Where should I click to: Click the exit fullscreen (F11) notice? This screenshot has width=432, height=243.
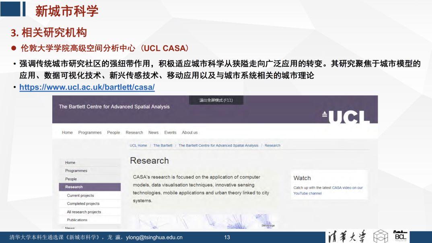coord(216,100)
